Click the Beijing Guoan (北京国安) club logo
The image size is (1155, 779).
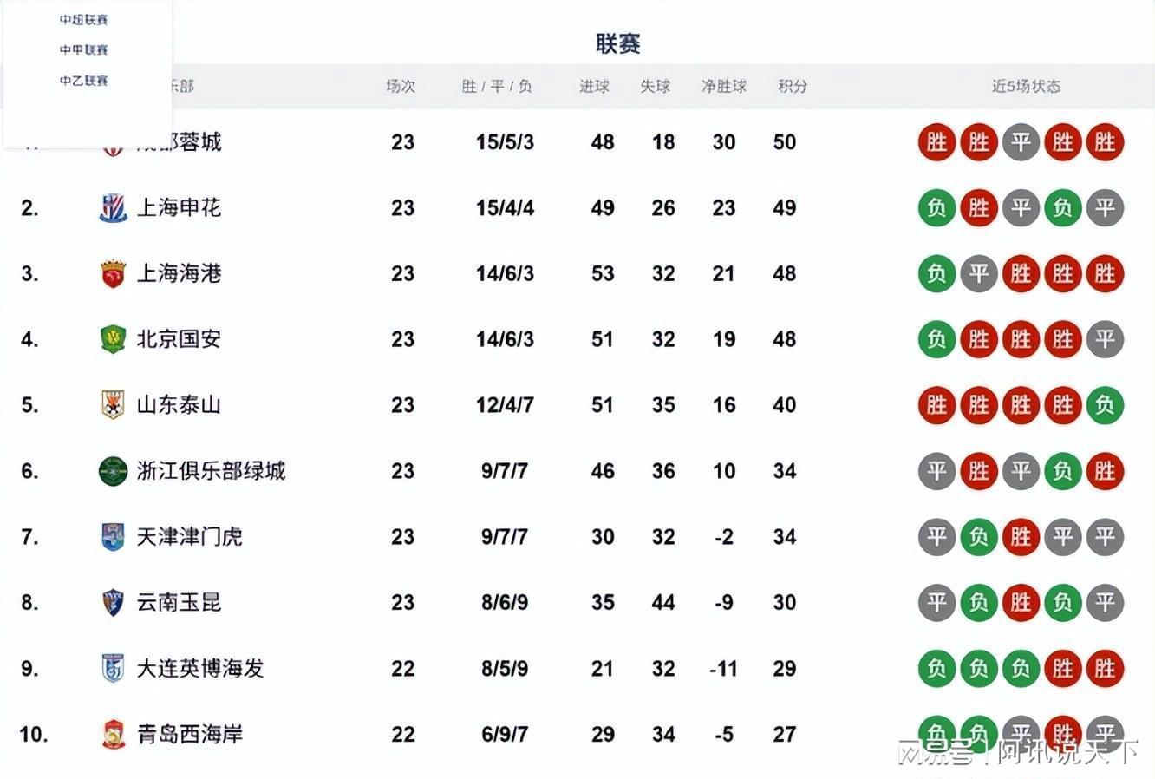pyautogui.click(x=113, y=339)
